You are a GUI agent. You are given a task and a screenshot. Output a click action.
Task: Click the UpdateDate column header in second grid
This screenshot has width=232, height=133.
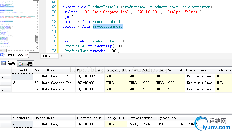(181, 118)
